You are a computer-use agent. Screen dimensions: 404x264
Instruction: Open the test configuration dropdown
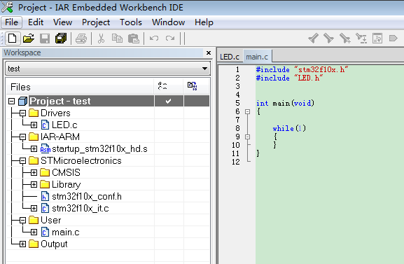204,69
